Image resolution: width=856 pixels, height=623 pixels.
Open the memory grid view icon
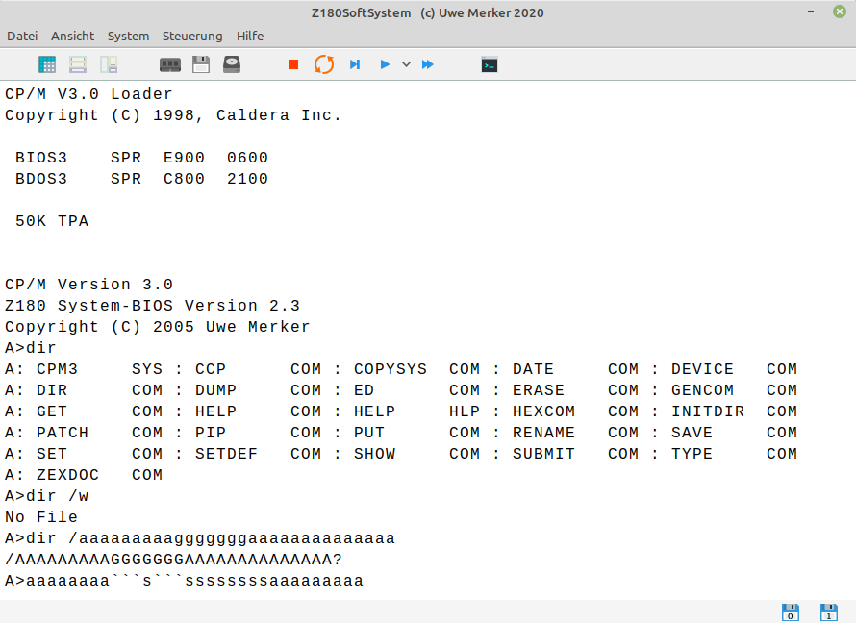tap(47, 64)
